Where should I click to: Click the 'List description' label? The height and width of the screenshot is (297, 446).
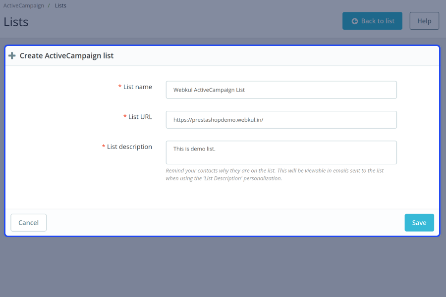click(129, 147)
